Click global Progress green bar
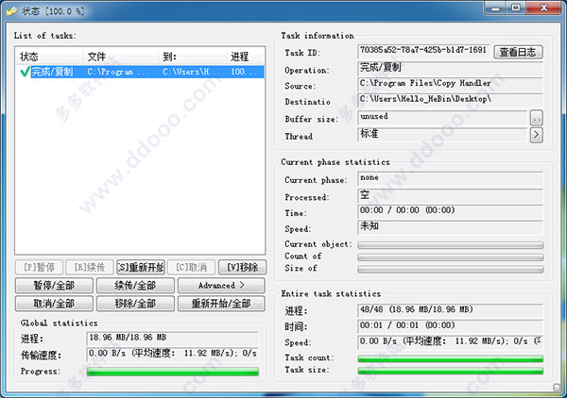This screenshot has height=398, width=567. tap(173, 372)
